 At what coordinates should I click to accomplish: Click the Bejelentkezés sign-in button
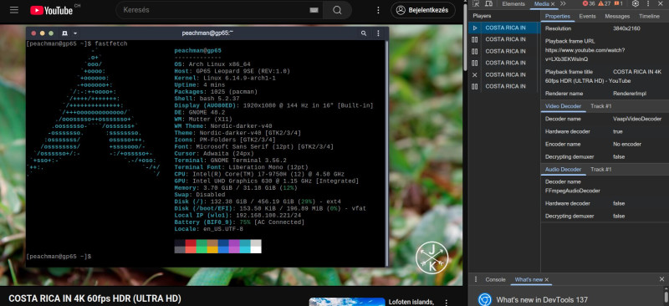[423, 10]
